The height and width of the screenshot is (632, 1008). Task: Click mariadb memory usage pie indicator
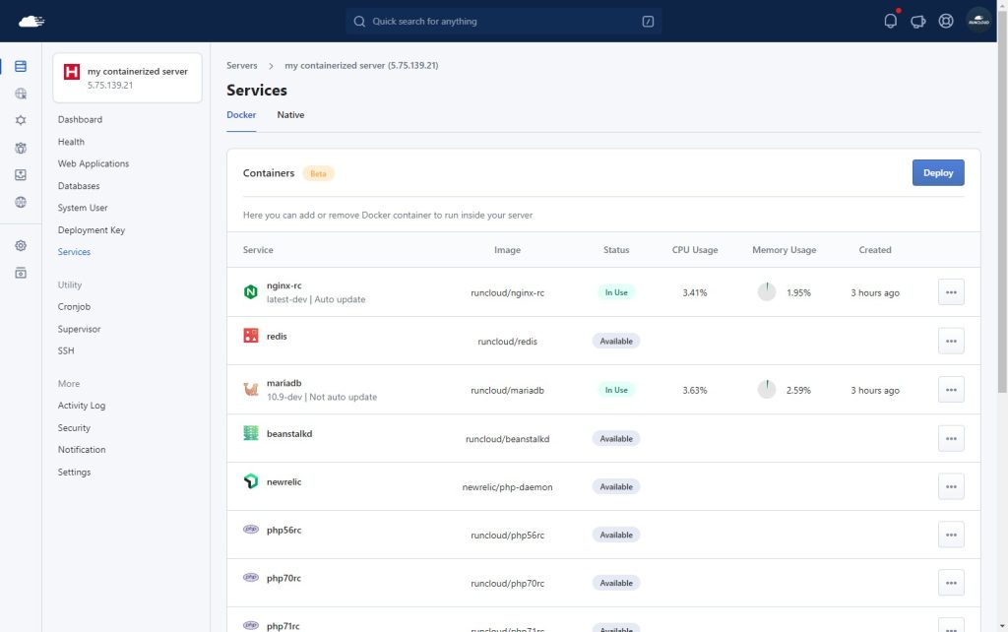point(766,390)
